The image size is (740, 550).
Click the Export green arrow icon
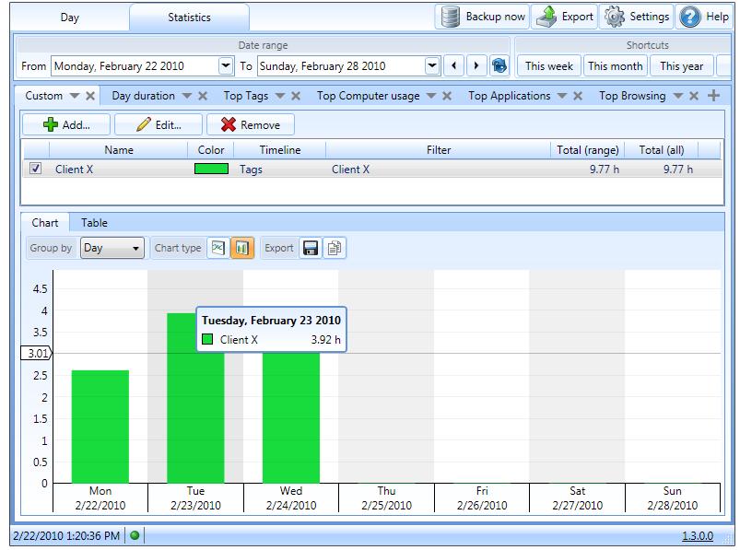coord(546,17)
